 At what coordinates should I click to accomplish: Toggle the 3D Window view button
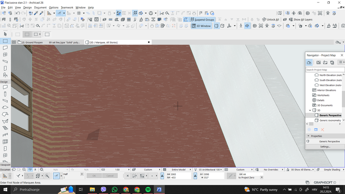[201, 26]
